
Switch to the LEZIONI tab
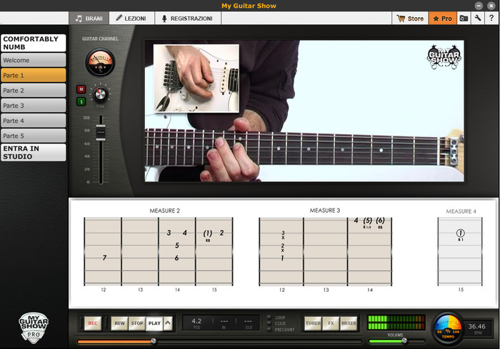point(131,19)
